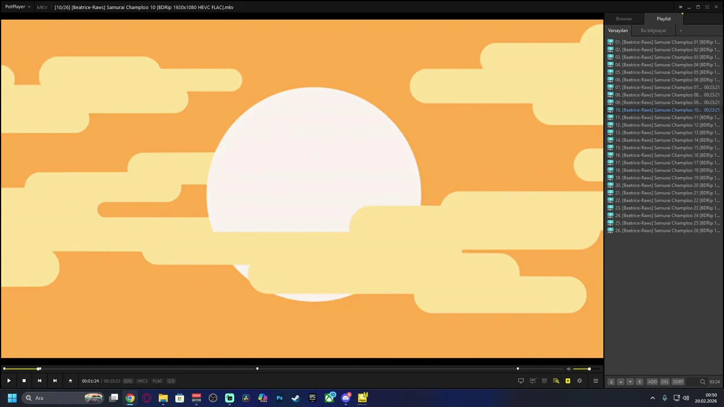724x407 pixels.
Task: Open the screen-casting display icon
Action: click(521, 381)
